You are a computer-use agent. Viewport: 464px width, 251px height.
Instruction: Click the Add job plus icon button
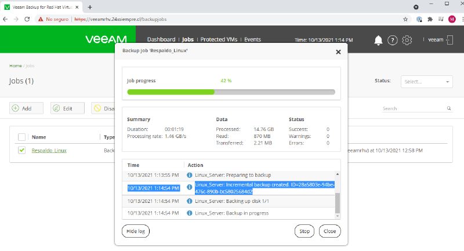click(x=26, y=108)
